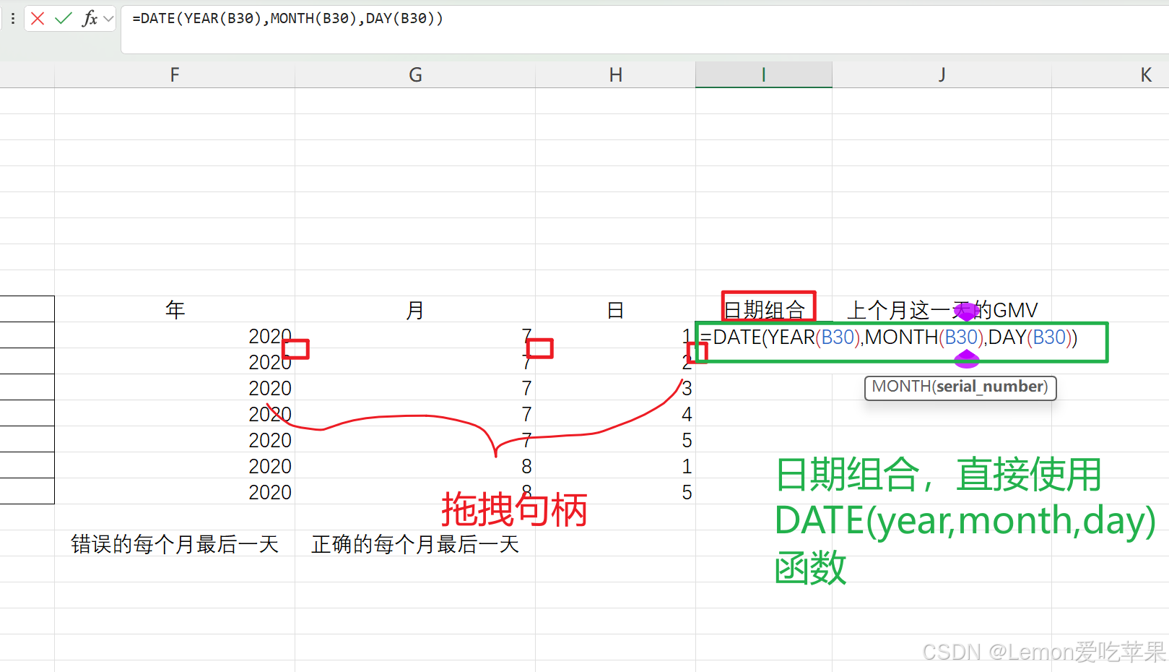Click the 月 header cell
1169x672 pixels.
415,309
